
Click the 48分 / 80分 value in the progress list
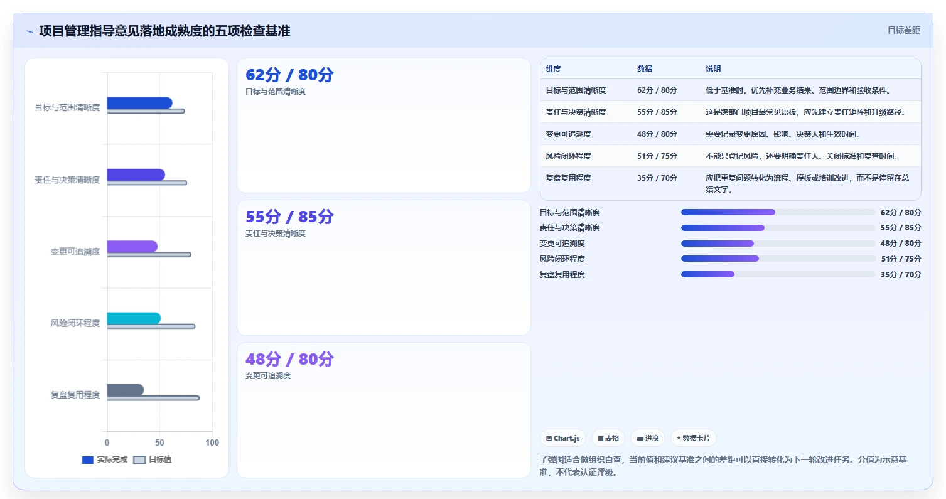click(x=901, y=244)
